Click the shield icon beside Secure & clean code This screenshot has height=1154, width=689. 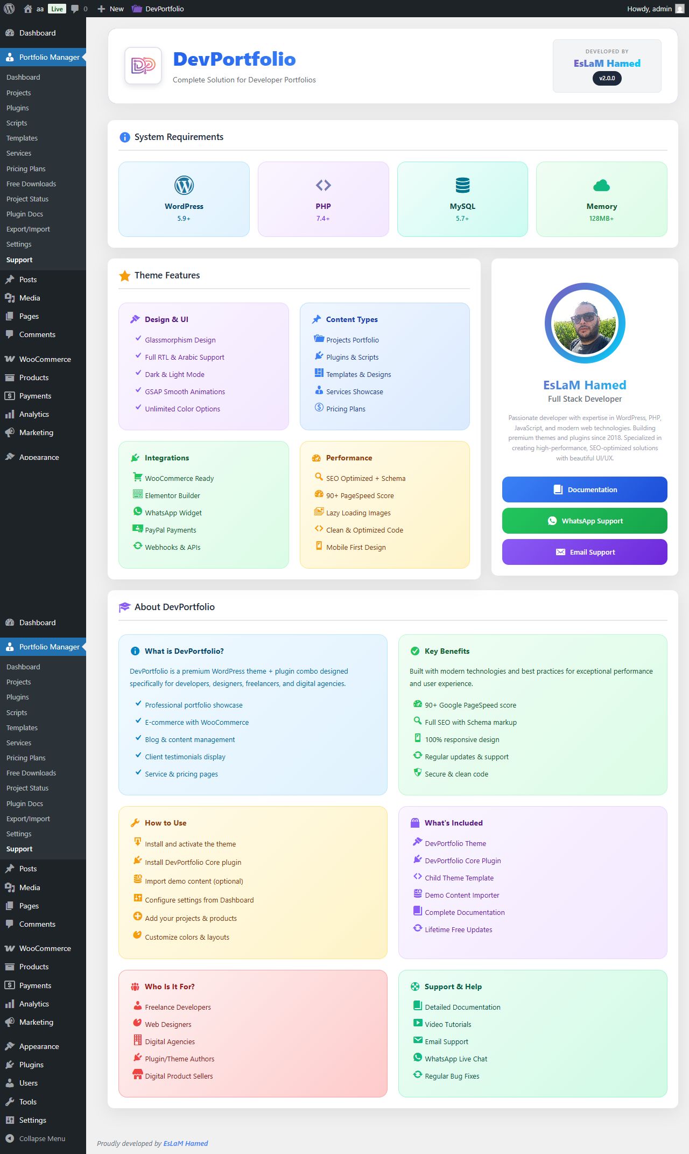tap(418, 773)
